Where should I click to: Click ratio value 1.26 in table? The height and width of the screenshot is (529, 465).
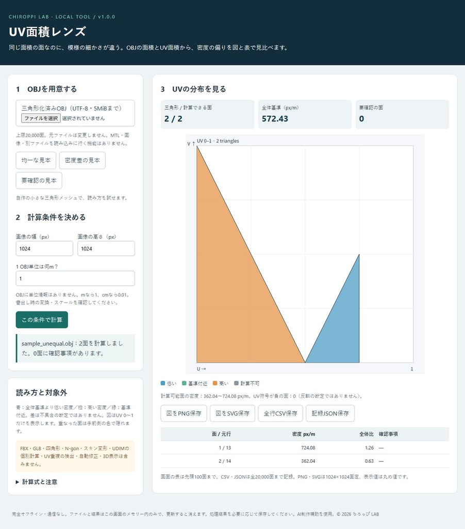pos(370,448)
